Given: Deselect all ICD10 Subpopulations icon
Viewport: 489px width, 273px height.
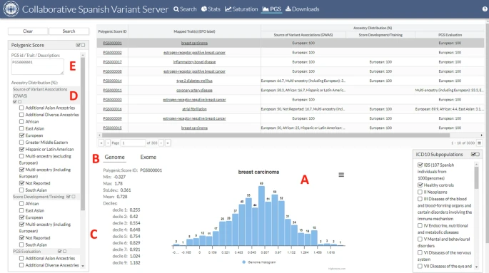Looking at the screenshot, I should pyautogui.click(x=478, y=155).
